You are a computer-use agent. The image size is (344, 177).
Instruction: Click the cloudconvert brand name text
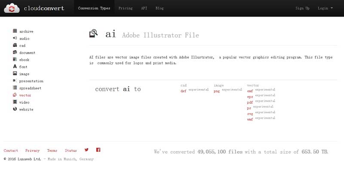click(44, 8)
